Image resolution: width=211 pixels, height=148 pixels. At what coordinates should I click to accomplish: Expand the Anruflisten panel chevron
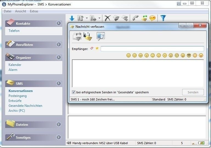click(58, 44)
